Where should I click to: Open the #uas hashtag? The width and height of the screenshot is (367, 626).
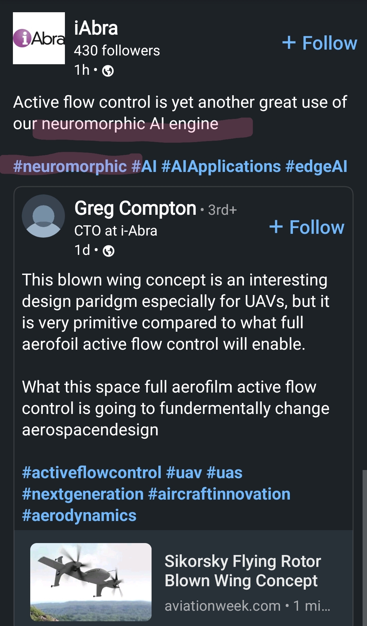point(224,473)
